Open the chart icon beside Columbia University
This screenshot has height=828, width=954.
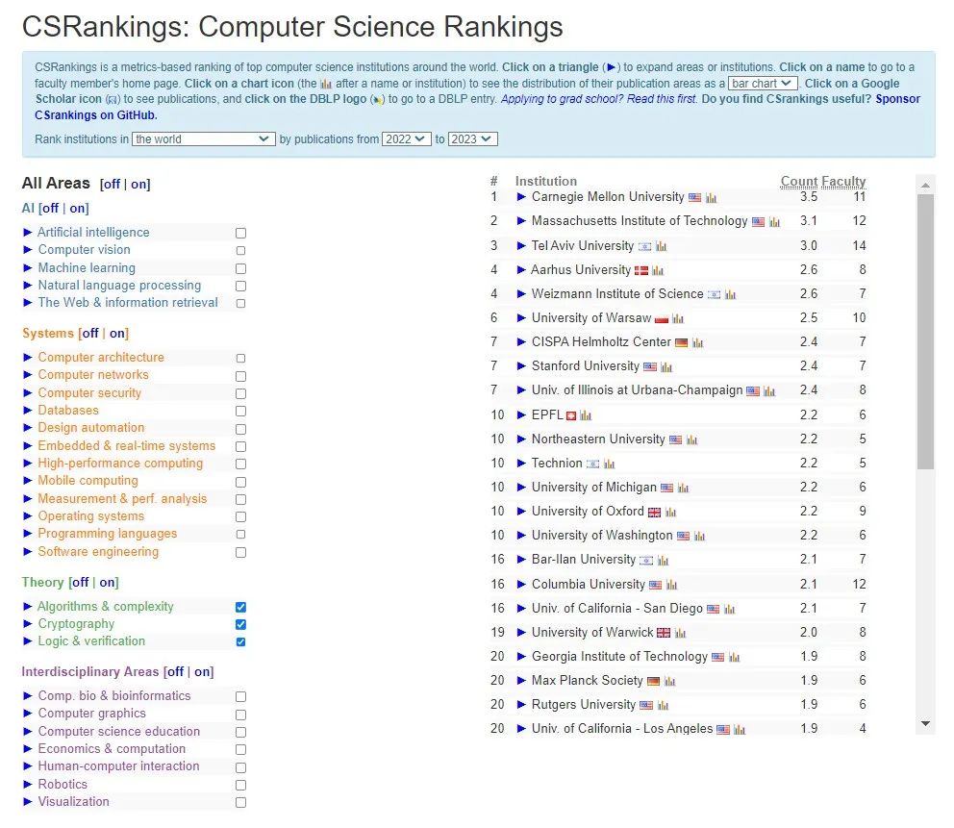(671, 585)
